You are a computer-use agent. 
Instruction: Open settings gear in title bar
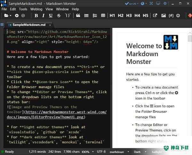point(165,4)
